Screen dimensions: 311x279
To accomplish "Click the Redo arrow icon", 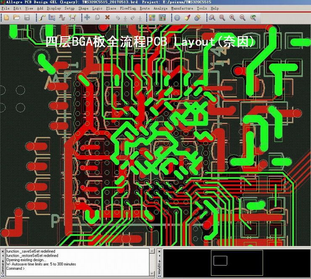I will tap(132, 18).
